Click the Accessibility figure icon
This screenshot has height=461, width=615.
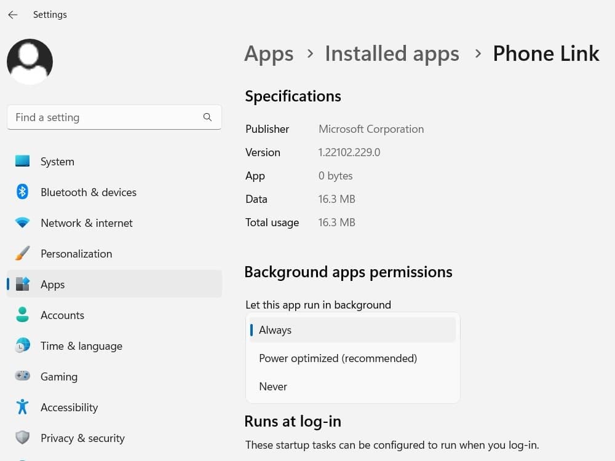[x=23, y=407]
